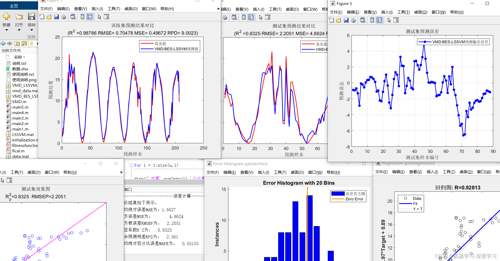Open Property Inspector icon in Figure 4 toolbar
The image size is (500, 261).
click(268, 17)
